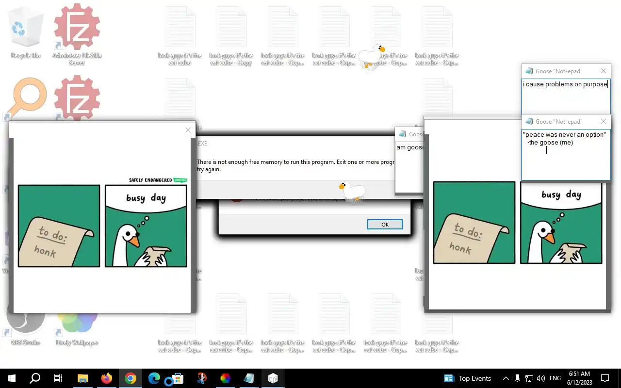
Task: Open the notification center icon
Action: [x=605, y=378]
